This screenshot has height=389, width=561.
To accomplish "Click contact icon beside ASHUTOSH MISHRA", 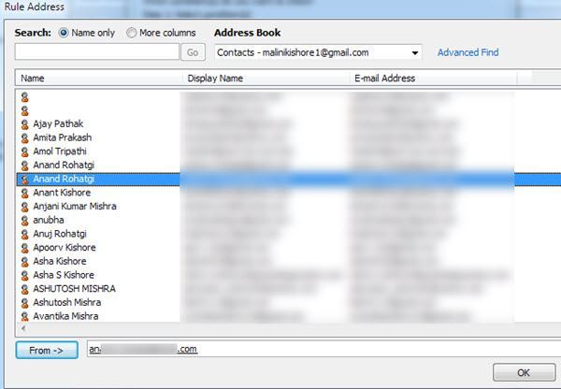I will 24,289.
